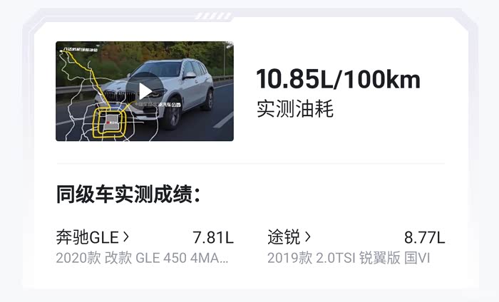The image size is (499, 302).
Task: Tap the 10.85L/100km consumption figure
Action: (x=339, y=79)
